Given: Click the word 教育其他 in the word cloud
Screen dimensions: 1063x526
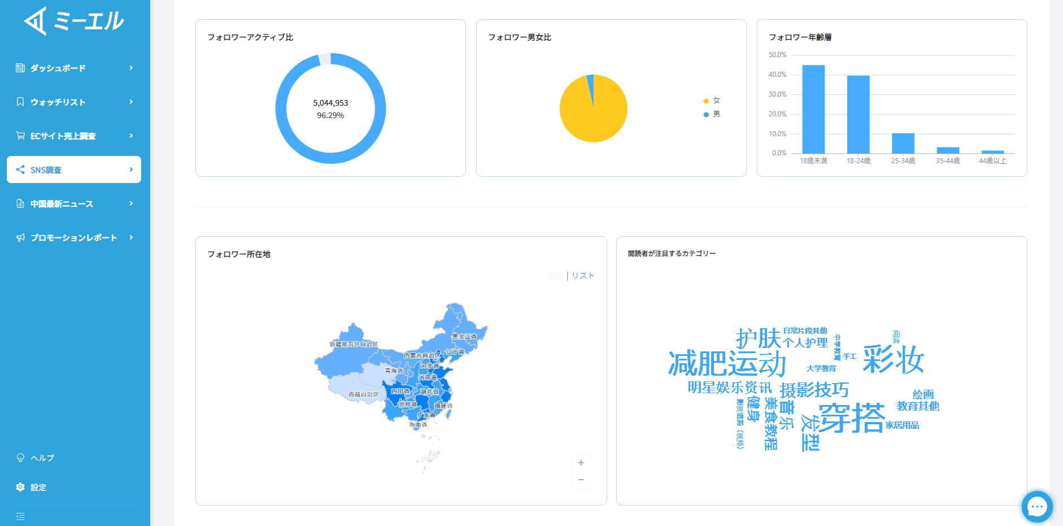Looking at the screenshot, I should tap(918, 406).
